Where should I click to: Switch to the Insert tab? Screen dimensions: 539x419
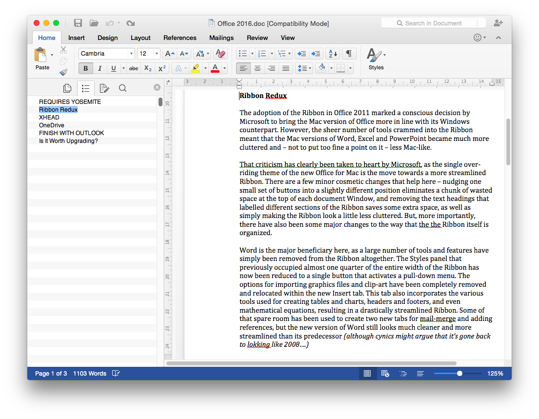click(x=76, y=38)
